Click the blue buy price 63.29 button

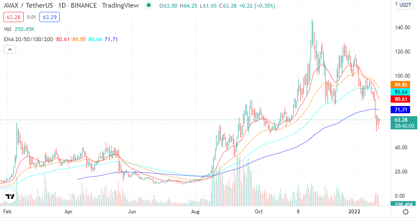coord(50,17)
